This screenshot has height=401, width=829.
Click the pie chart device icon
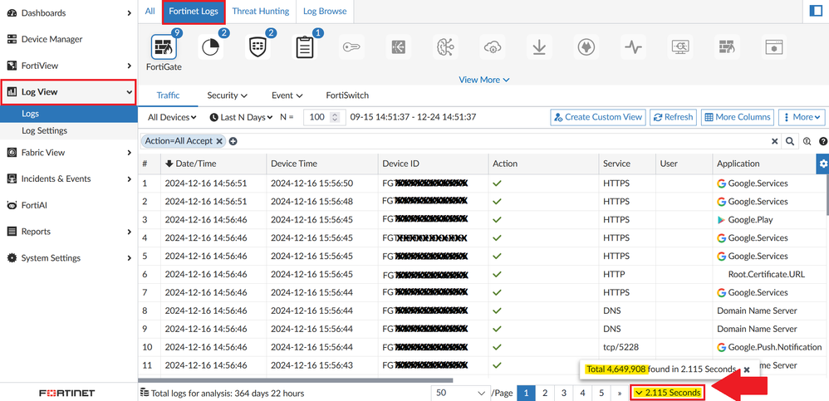(x=211, y=47)
